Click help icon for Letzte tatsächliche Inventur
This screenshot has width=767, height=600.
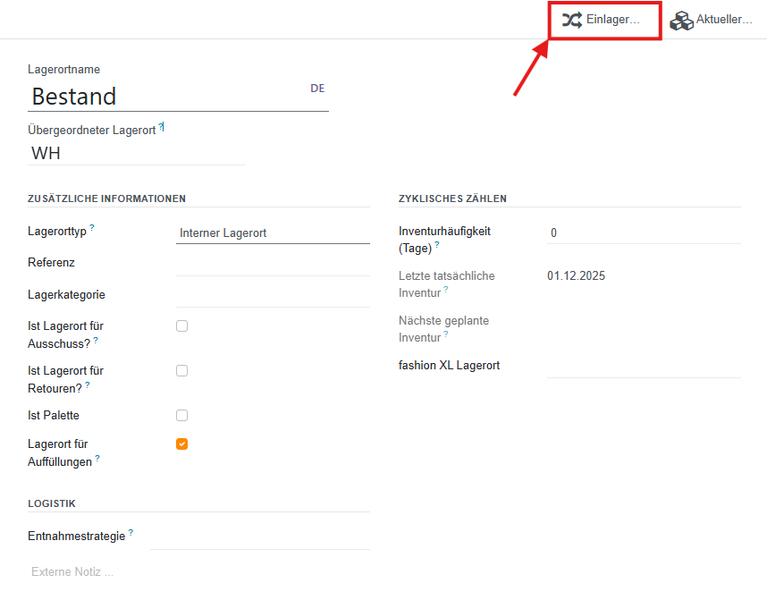pos(446,290)
